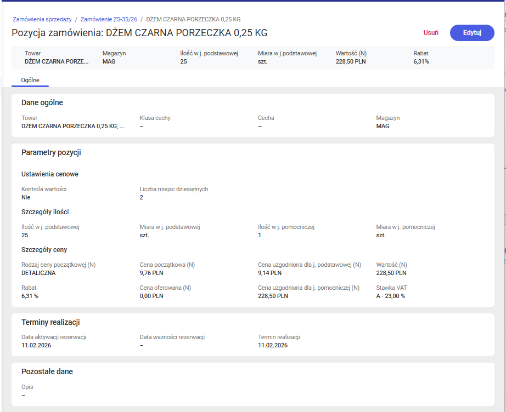Select the Cena oferowana value 0,00 PLN

(151, 296)
